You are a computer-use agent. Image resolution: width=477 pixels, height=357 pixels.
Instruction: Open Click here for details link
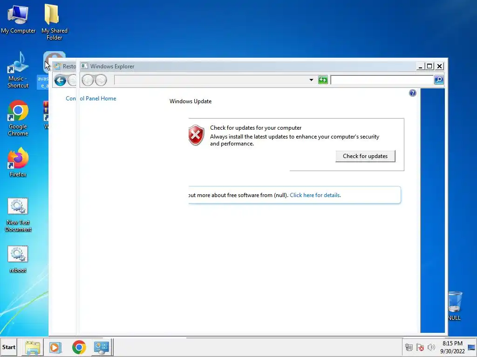tap(315, 195)
